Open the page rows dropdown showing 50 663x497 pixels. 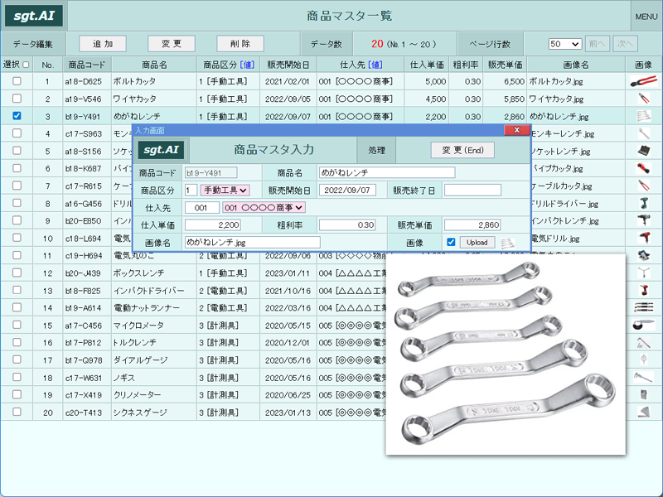565,44
